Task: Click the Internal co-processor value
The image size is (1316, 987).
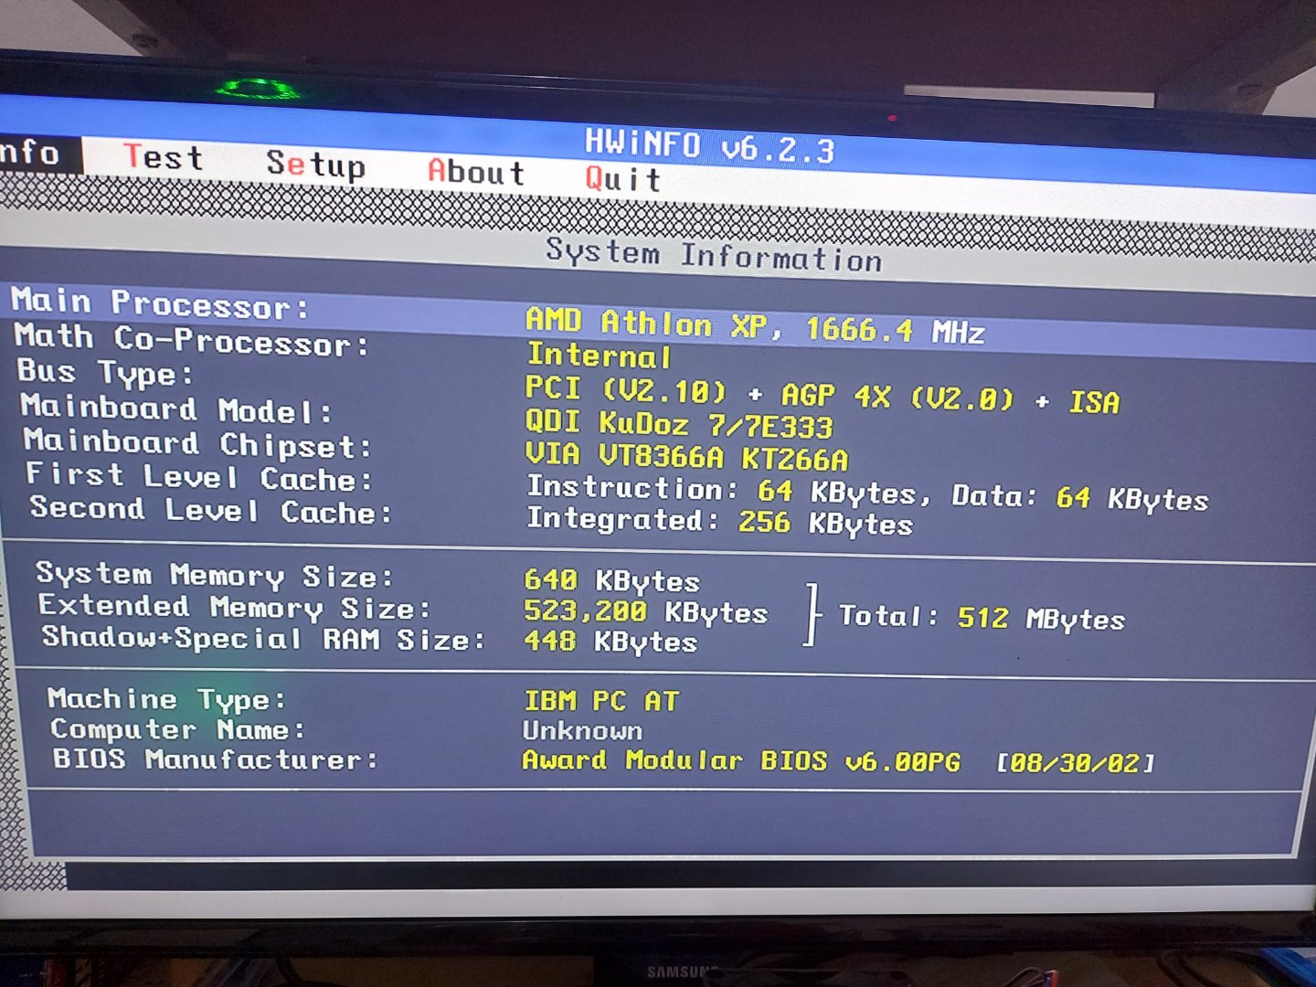Action: (600, 356)
